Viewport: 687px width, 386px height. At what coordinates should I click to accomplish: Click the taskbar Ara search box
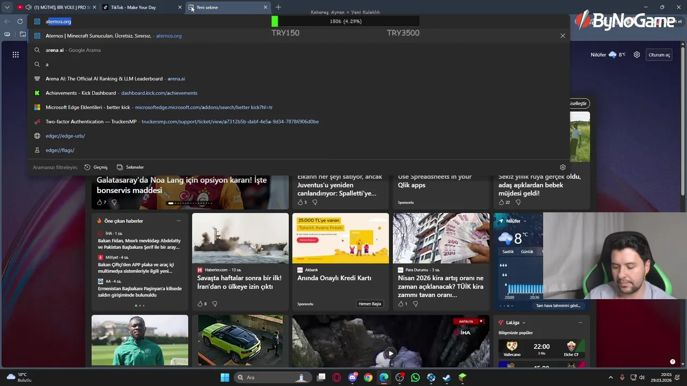click(x=272, y=377)
